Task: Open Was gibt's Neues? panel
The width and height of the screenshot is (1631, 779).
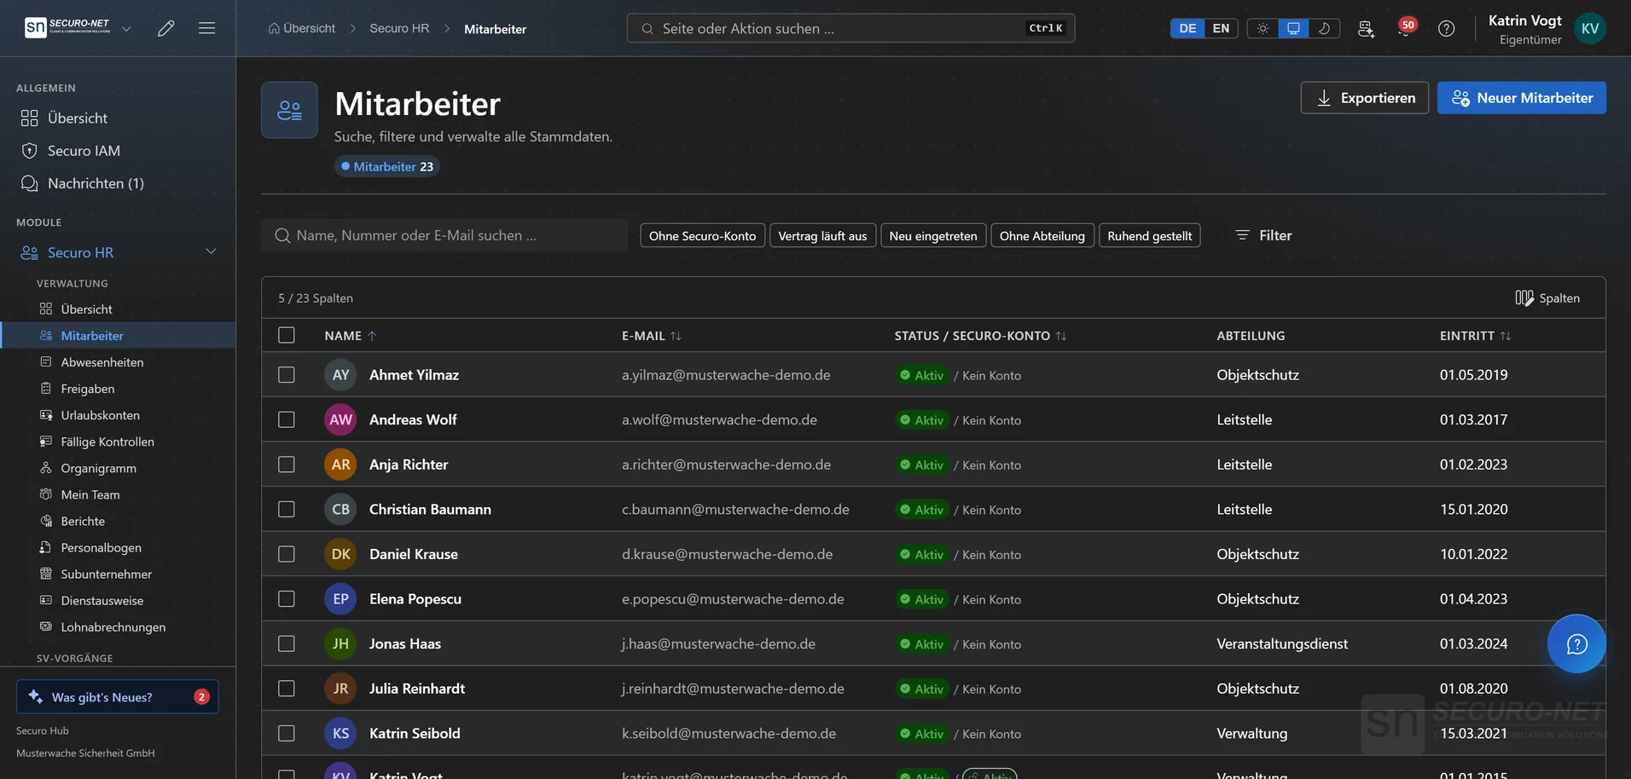Action: point(118,696)
